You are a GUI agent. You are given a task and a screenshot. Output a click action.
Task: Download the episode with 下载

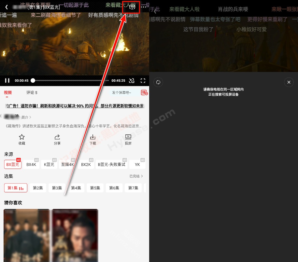click(x=93, y=140)
